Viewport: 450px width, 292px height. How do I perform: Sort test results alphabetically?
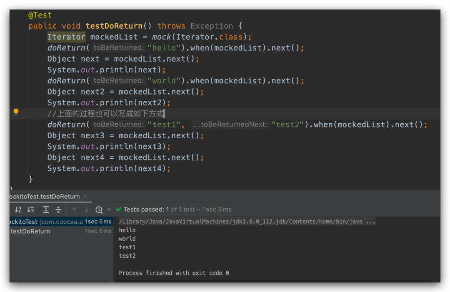click(x=18, y=210)
